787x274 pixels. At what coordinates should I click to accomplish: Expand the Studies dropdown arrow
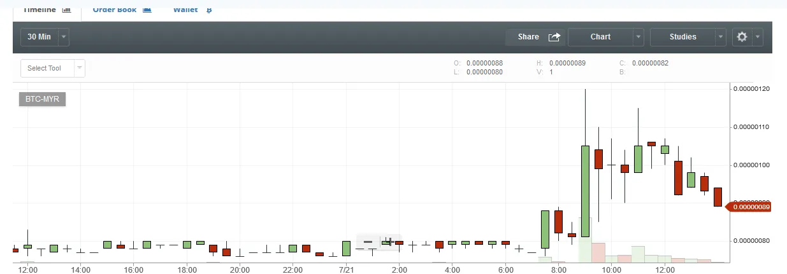pos(721,37)
